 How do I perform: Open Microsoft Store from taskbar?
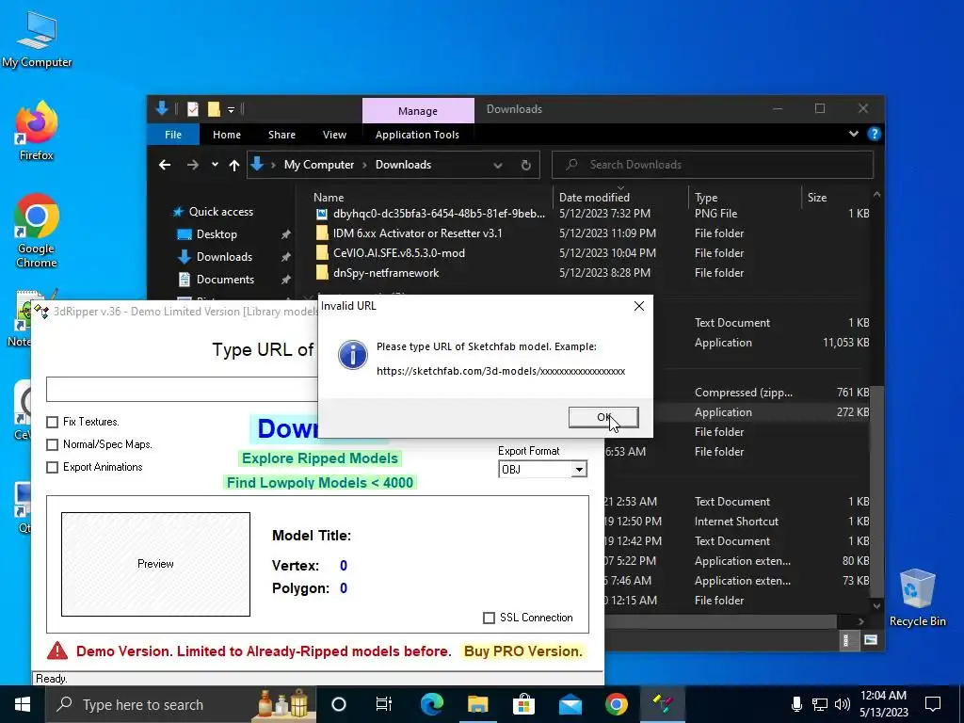click(x=523, y=704)
